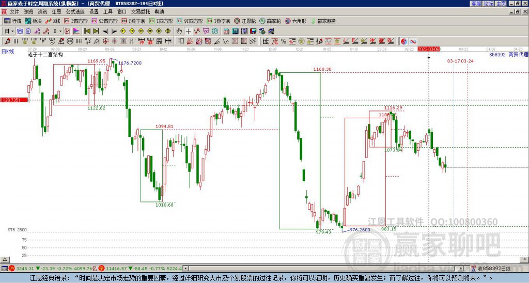Open the 板块 sector panel
The image size is (529, 283).
coord(34,21)
